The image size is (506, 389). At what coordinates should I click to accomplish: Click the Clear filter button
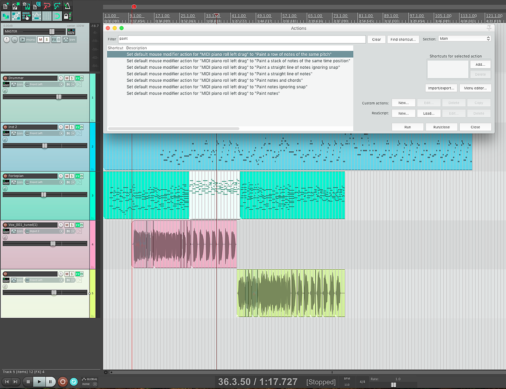point(376,39)
